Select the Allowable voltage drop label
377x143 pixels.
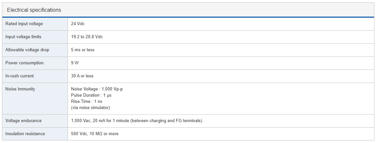pos(27,50)
